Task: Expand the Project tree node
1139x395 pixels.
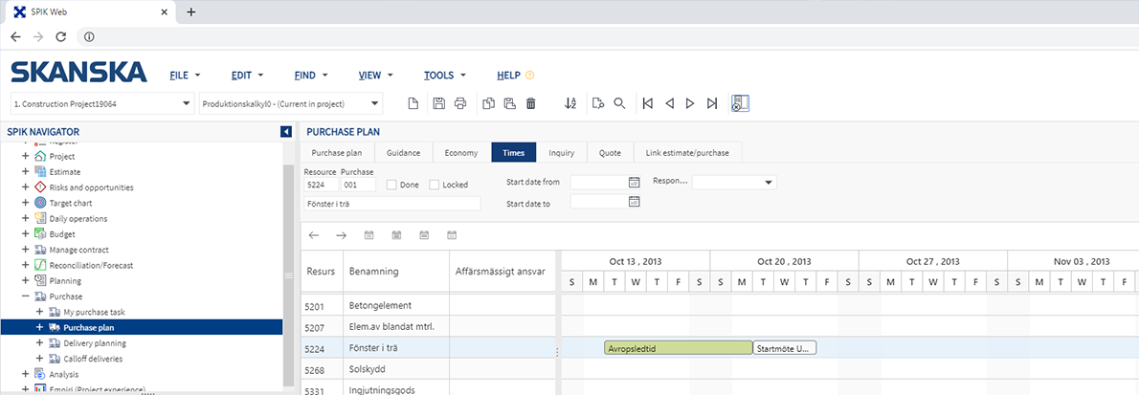Action: click(26, 156)
